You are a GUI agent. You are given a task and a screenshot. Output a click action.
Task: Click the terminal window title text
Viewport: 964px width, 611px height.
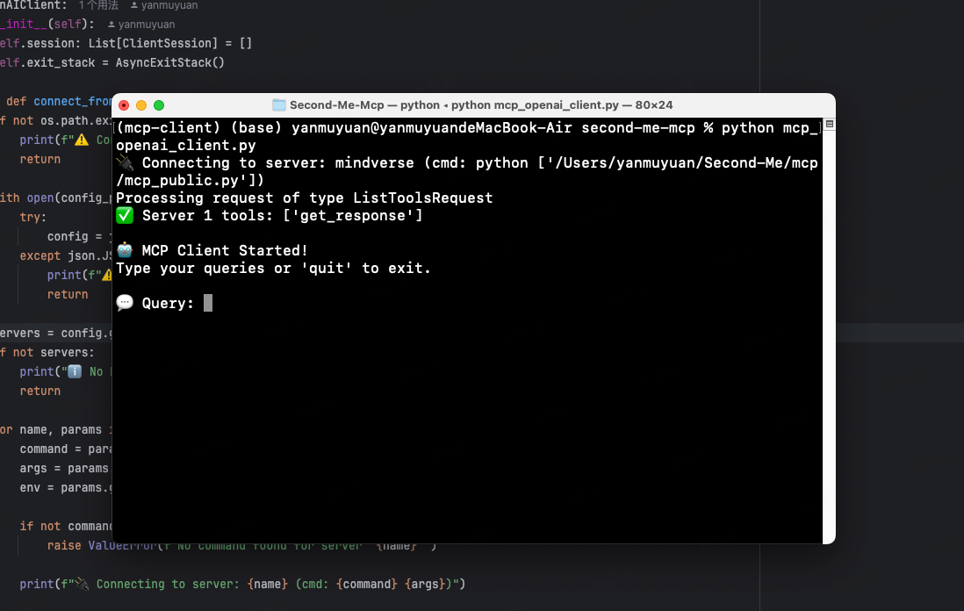(x=481, y=105)
